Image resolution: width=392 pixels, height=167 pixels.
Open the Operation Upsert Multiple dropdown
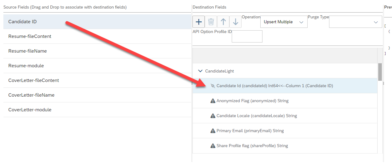(x=284, y=22)
